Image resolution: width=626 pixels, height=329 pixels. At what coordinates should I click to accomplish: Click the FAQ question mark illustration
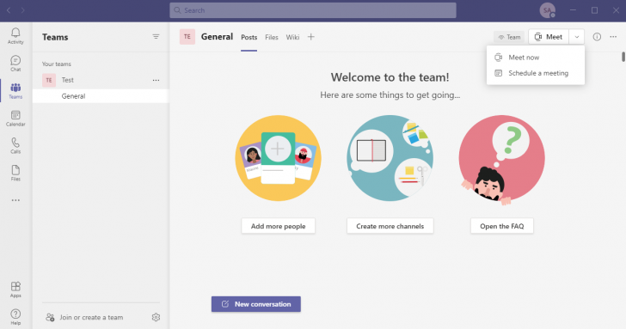click(x=502, y=160)
